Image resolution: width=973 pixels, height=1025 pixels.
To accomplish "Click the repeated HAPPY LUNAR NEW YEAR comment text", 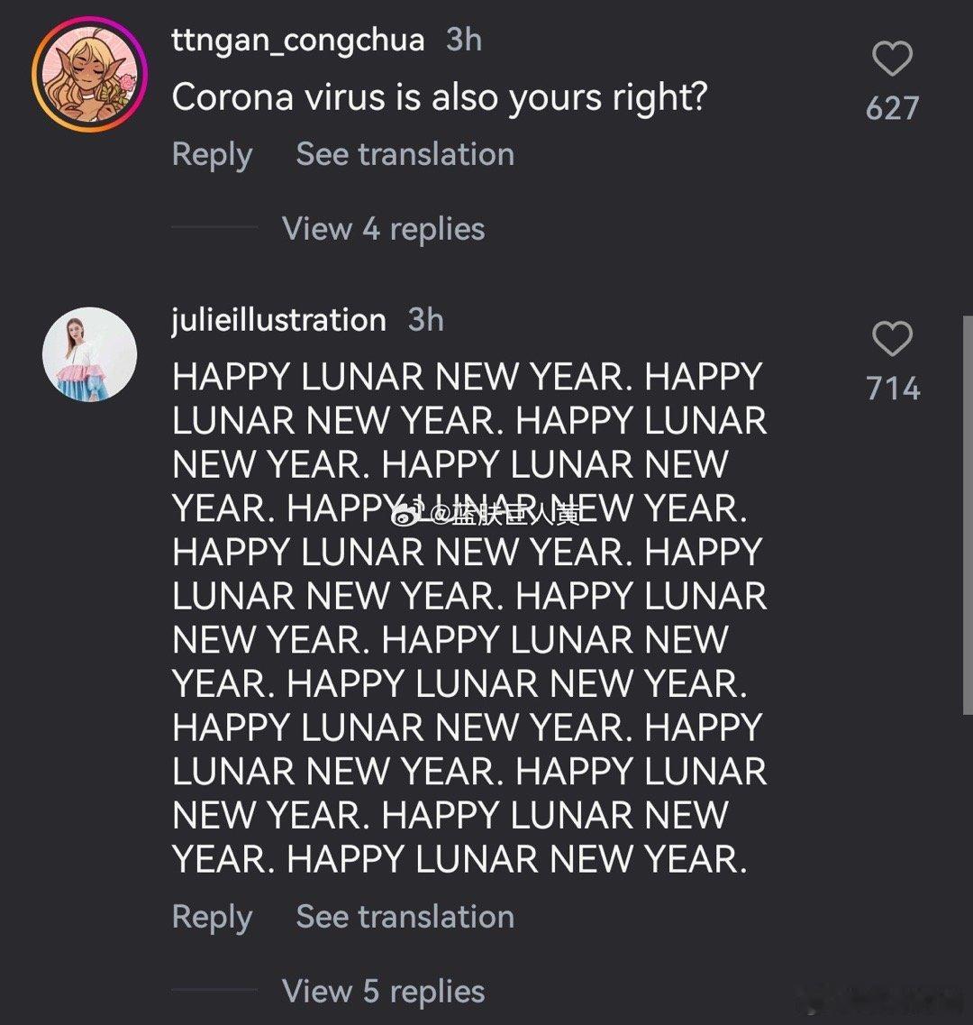I will point(468,640).
